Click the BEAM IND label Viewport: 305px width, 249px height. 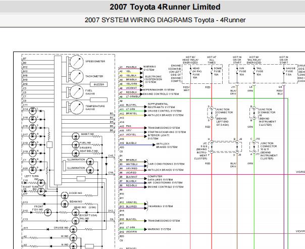click(x=76, y=202)
